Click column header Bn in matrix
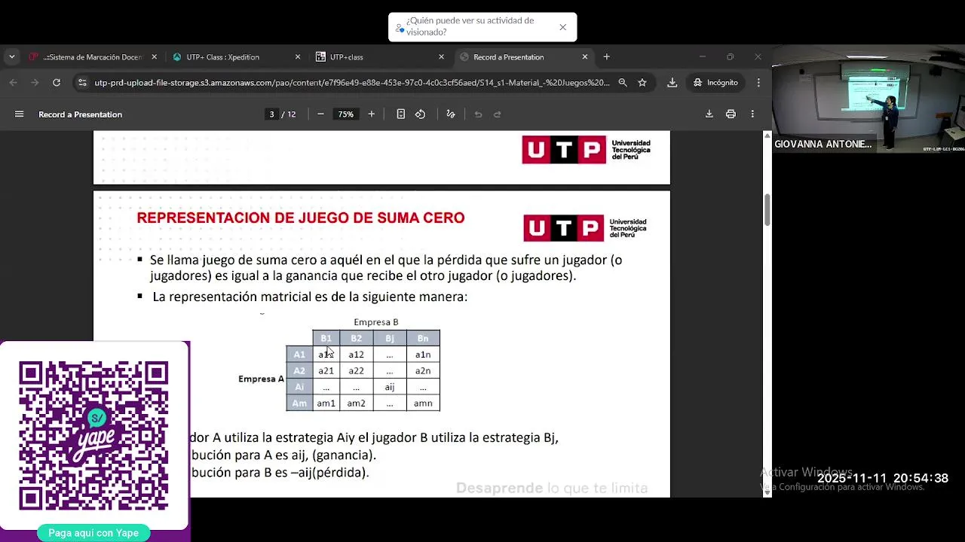Screen dimensions: 965x542 pos(423,339)
